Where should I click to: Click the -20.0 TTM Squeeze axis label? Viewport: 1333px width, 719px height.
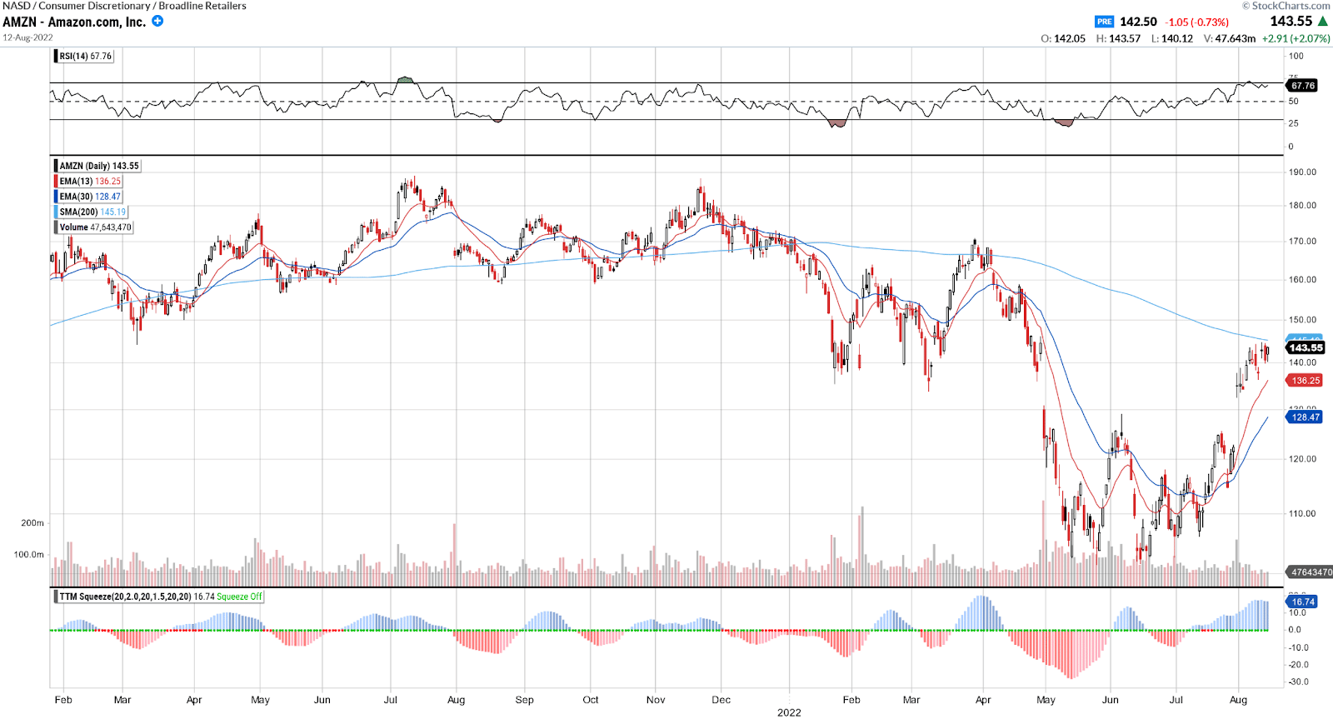[x=1299, y=665]
